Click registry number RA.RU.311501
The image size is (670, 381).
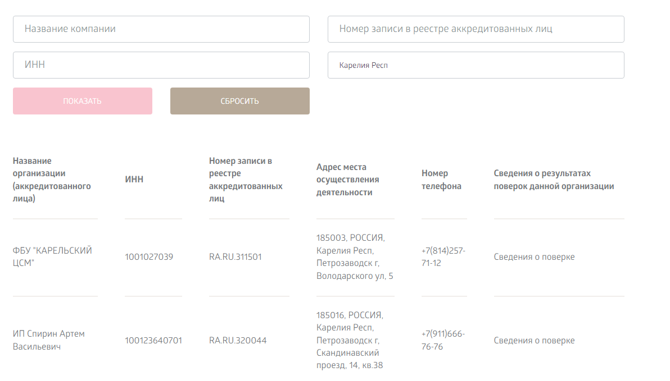point(235,257)
